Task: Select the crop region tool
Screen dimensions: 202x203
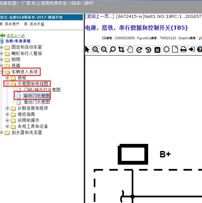Action: coord(121,50)
